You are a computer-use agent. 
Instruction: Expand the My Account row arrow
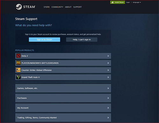coord(108,108)
